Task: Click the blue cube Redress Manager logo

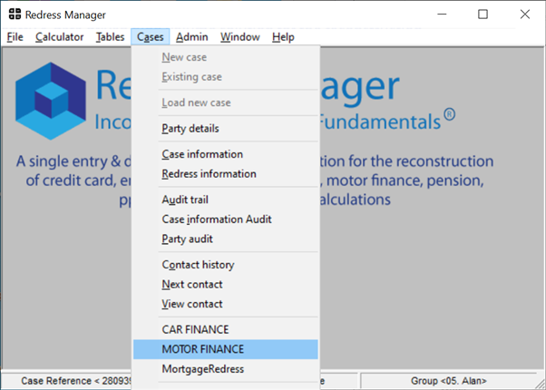Action: pyautogui.click(x=51, y=101)
